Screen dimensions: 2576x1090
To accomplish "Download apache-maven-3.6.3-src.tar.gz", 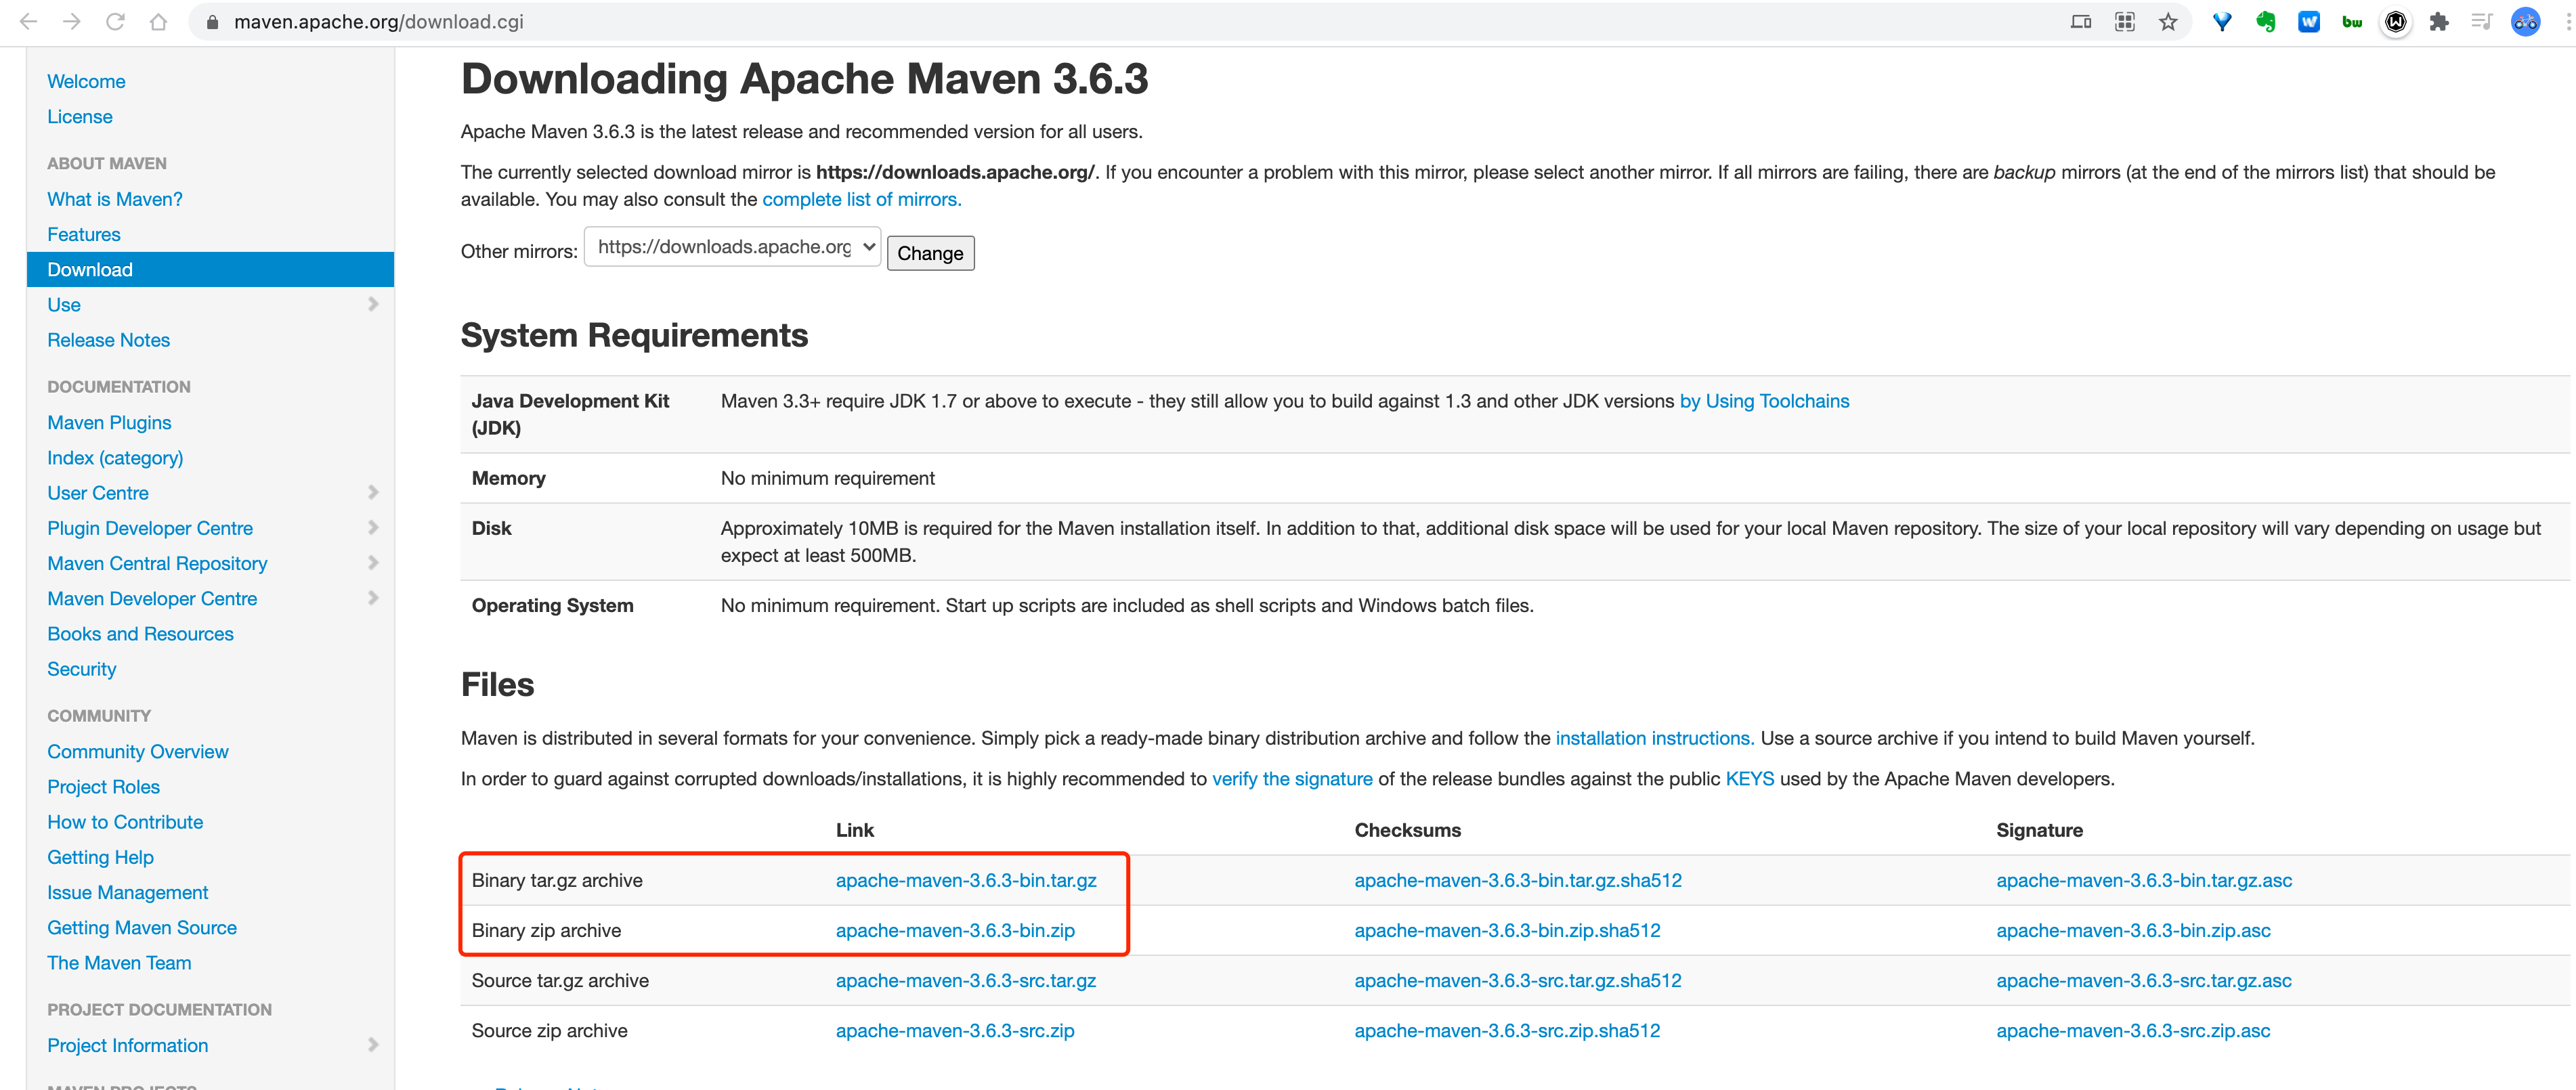I will [966, 981].
